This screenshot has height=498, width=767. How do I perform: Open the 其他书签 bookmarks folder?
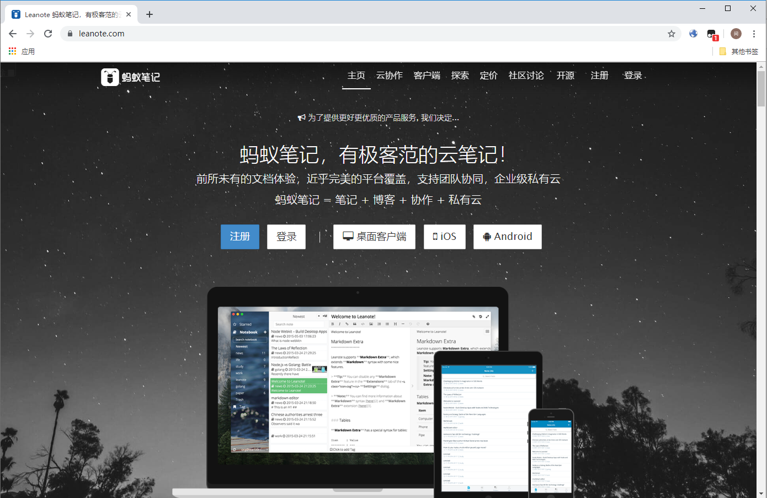click(739, 51)
